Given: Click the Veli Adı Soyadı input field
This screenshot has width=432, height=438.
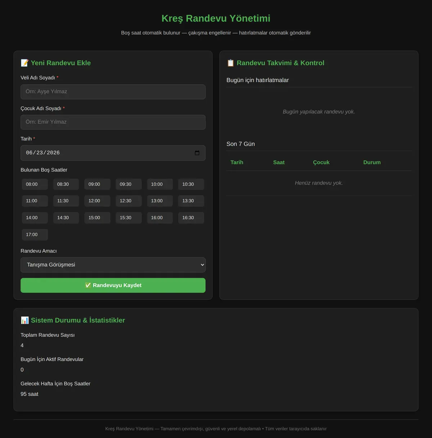Looking at the screenshot, I should [113, 92].
